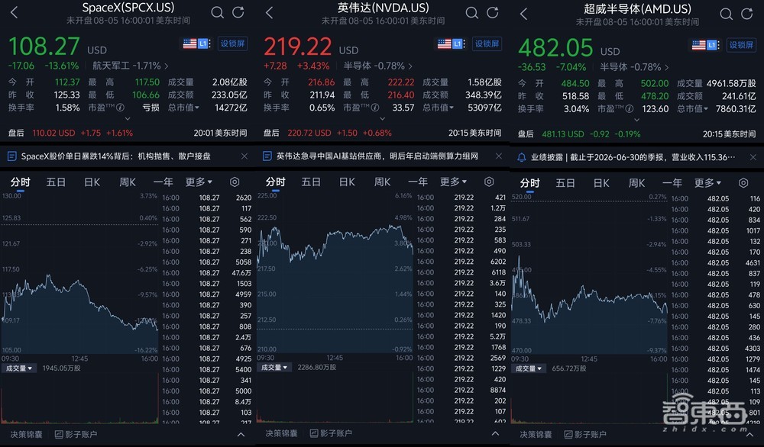Open the shadow account in SpaceX panel
Viewport: 764px width, 447px height.
click(x=76, y=434)
